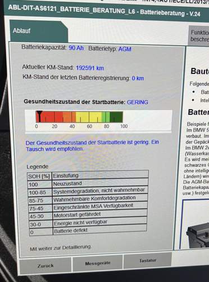
Task: Select the Neuzustand legend row
Action: pos(88,183)
